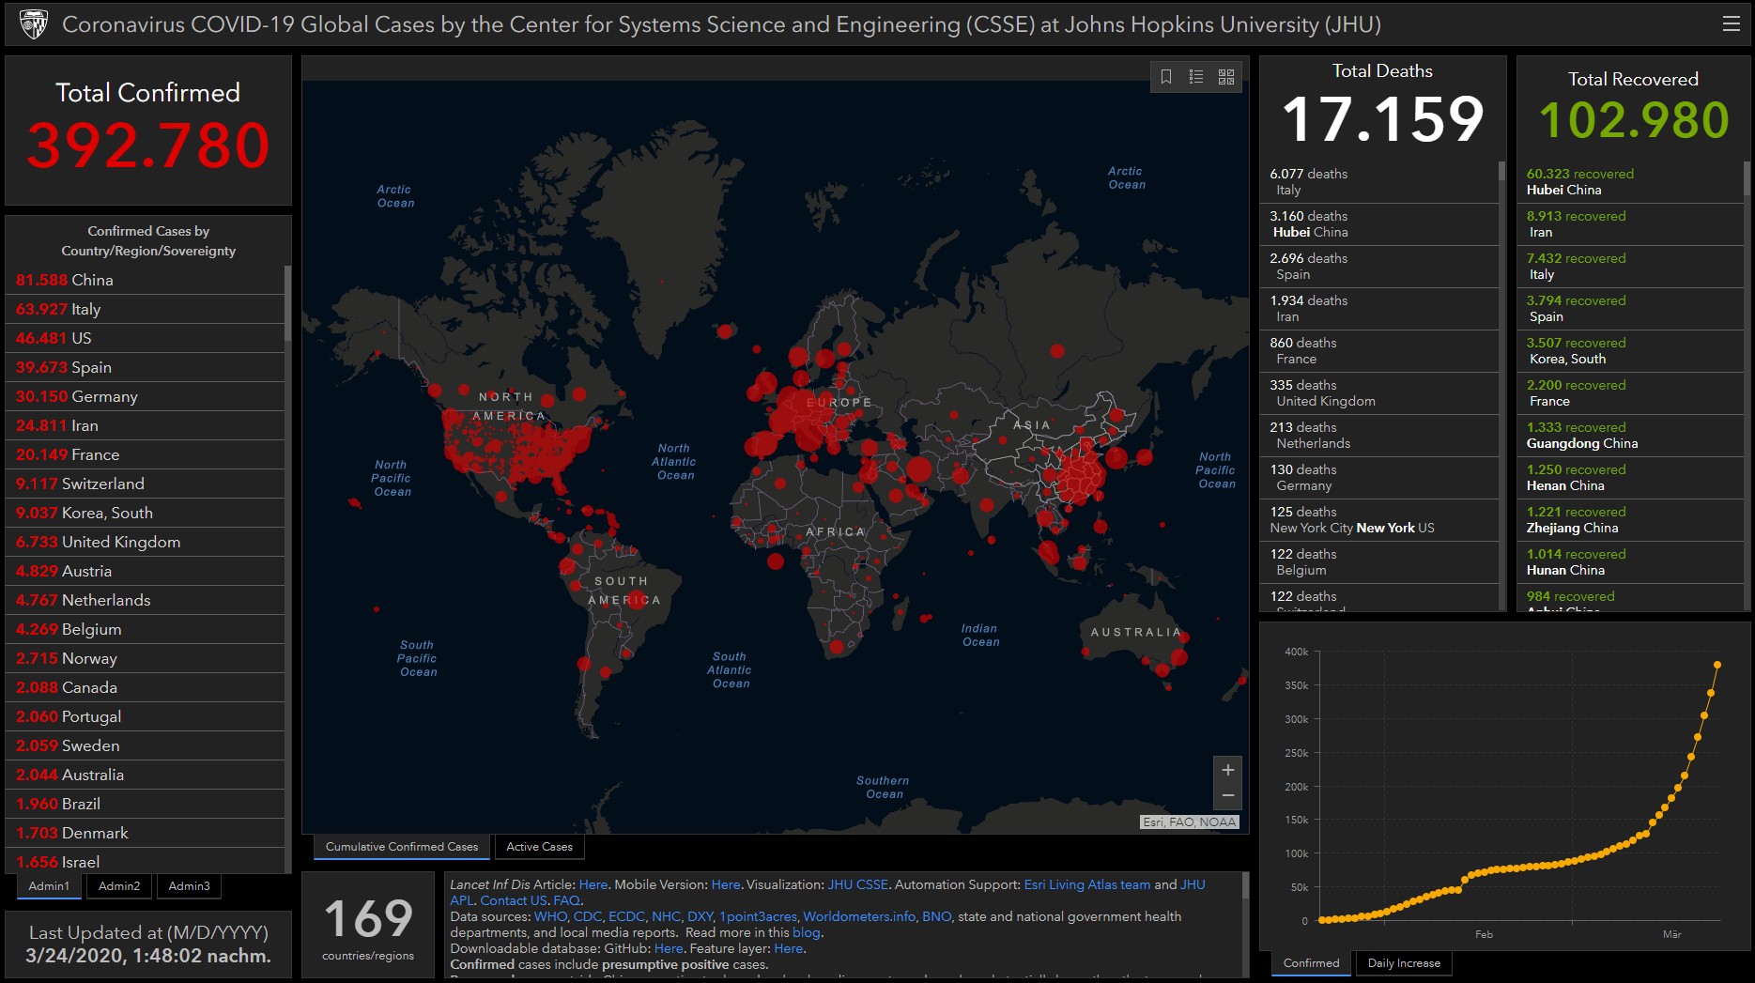Select 2.715 Norway row
This screenshot has height=983, width=1755.
point(145,658)
